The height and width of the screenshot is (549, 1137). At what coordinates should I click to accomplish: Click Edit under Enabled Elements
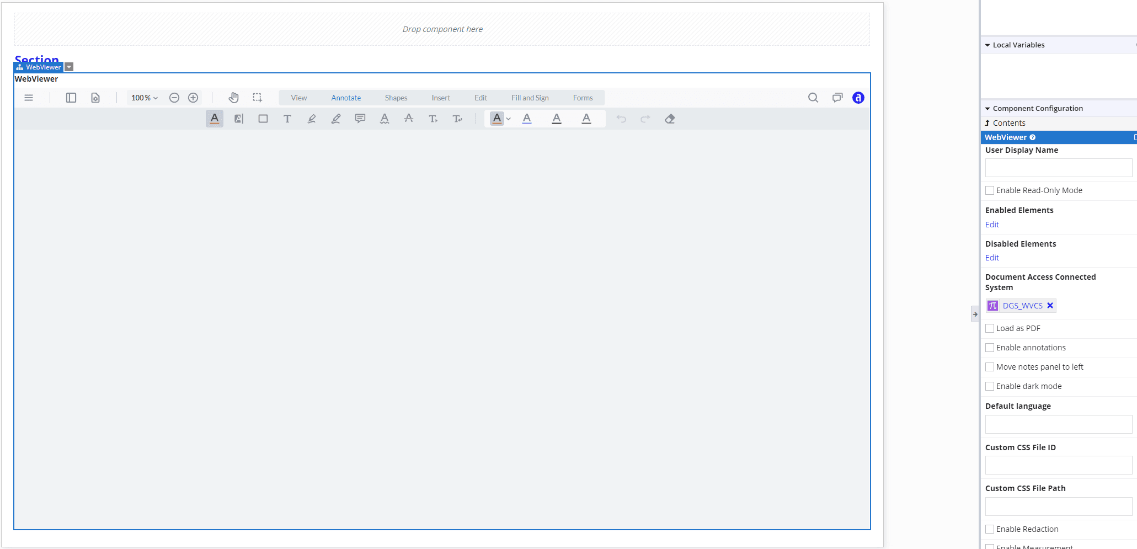point(992,225)
